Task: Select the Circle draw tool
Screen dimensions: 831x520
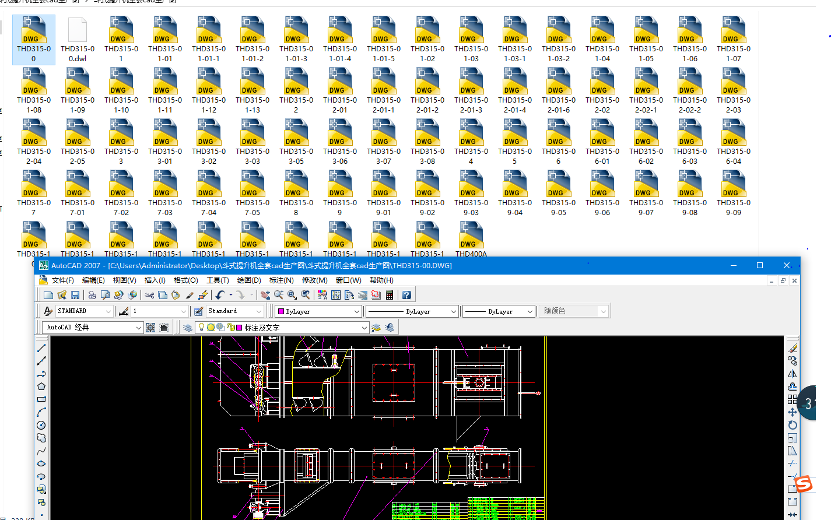Action: [41, 425]
